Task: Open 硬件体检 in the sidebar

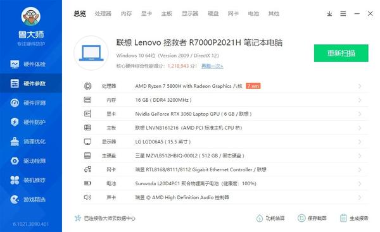Action: pos(31,64)
